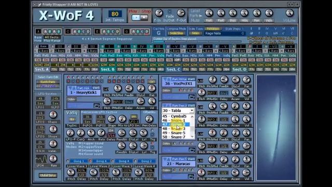Click the Lower Wave 1 Pitch knob
This screenshot has width=332, height=187.
click(x=71, y=172)
